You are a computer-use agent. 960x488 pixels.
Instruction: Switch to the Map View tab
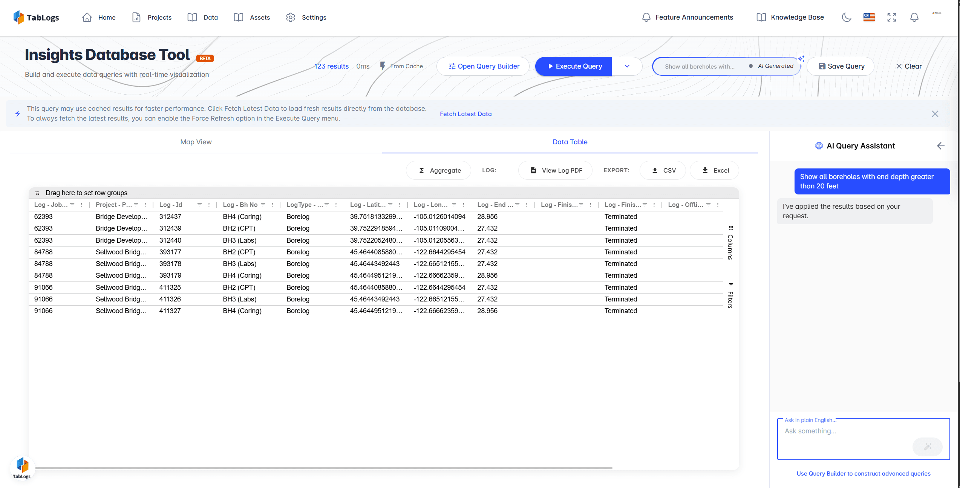pos(196,142)
